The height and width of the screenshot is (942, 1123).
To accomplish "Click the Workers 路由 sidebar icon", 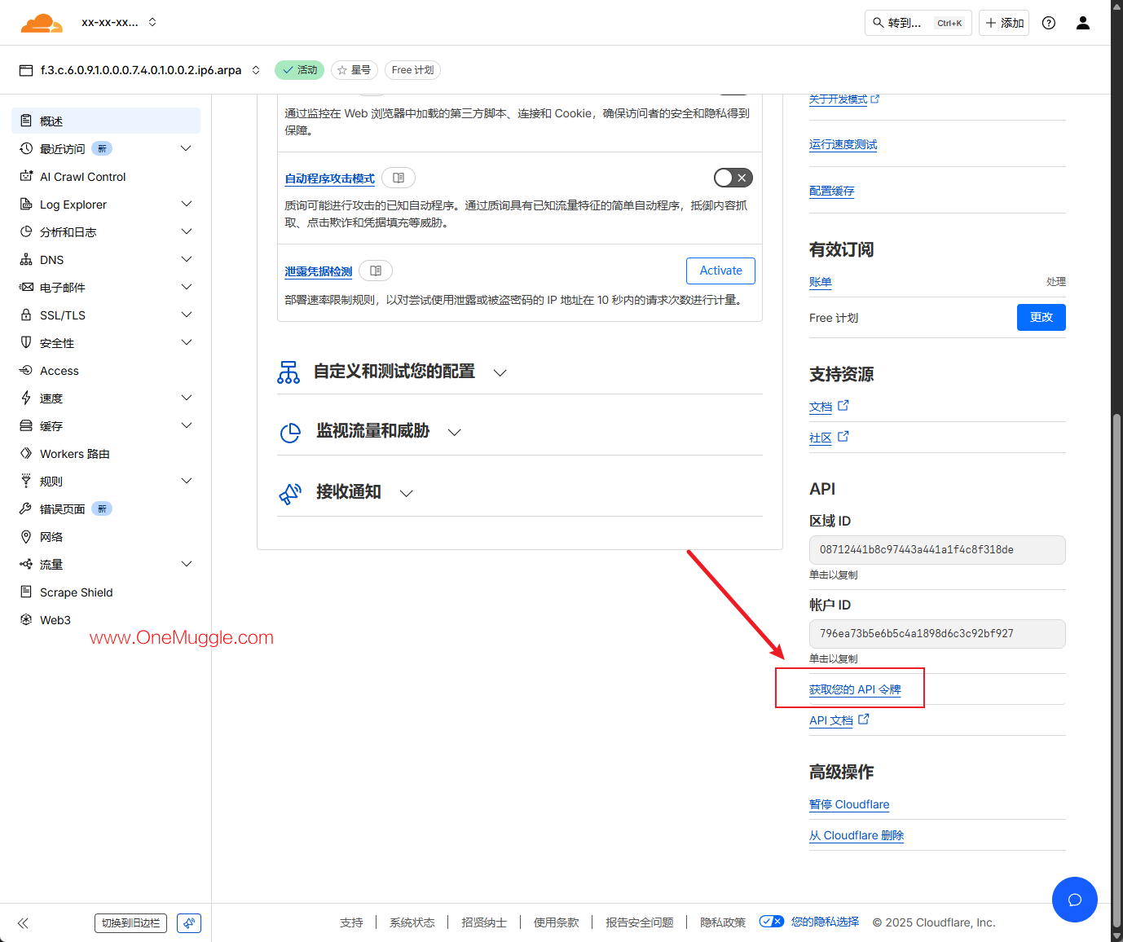I will 26,453.
